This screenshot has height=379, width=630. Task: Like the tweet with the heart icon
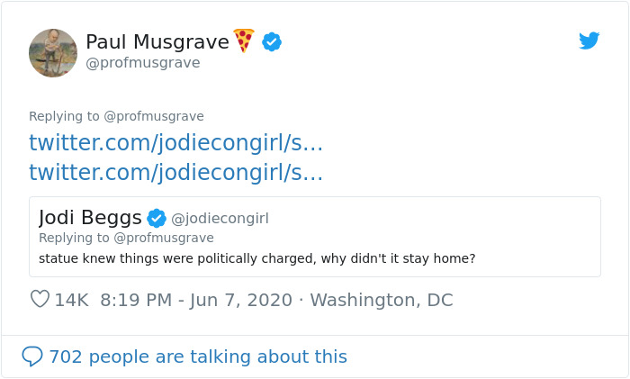point(40,300)
